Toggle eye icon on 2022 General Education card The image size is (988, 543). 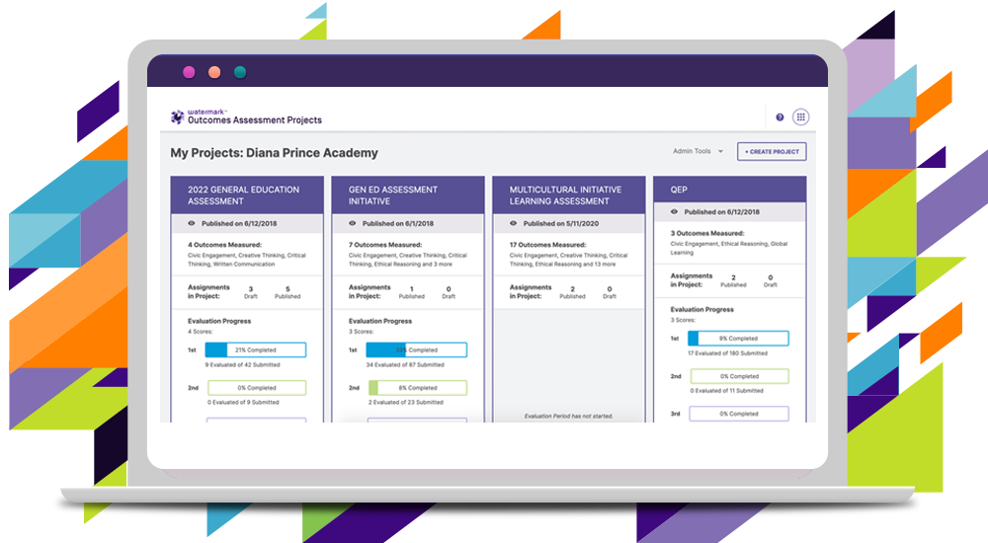[x=192, y=224]
